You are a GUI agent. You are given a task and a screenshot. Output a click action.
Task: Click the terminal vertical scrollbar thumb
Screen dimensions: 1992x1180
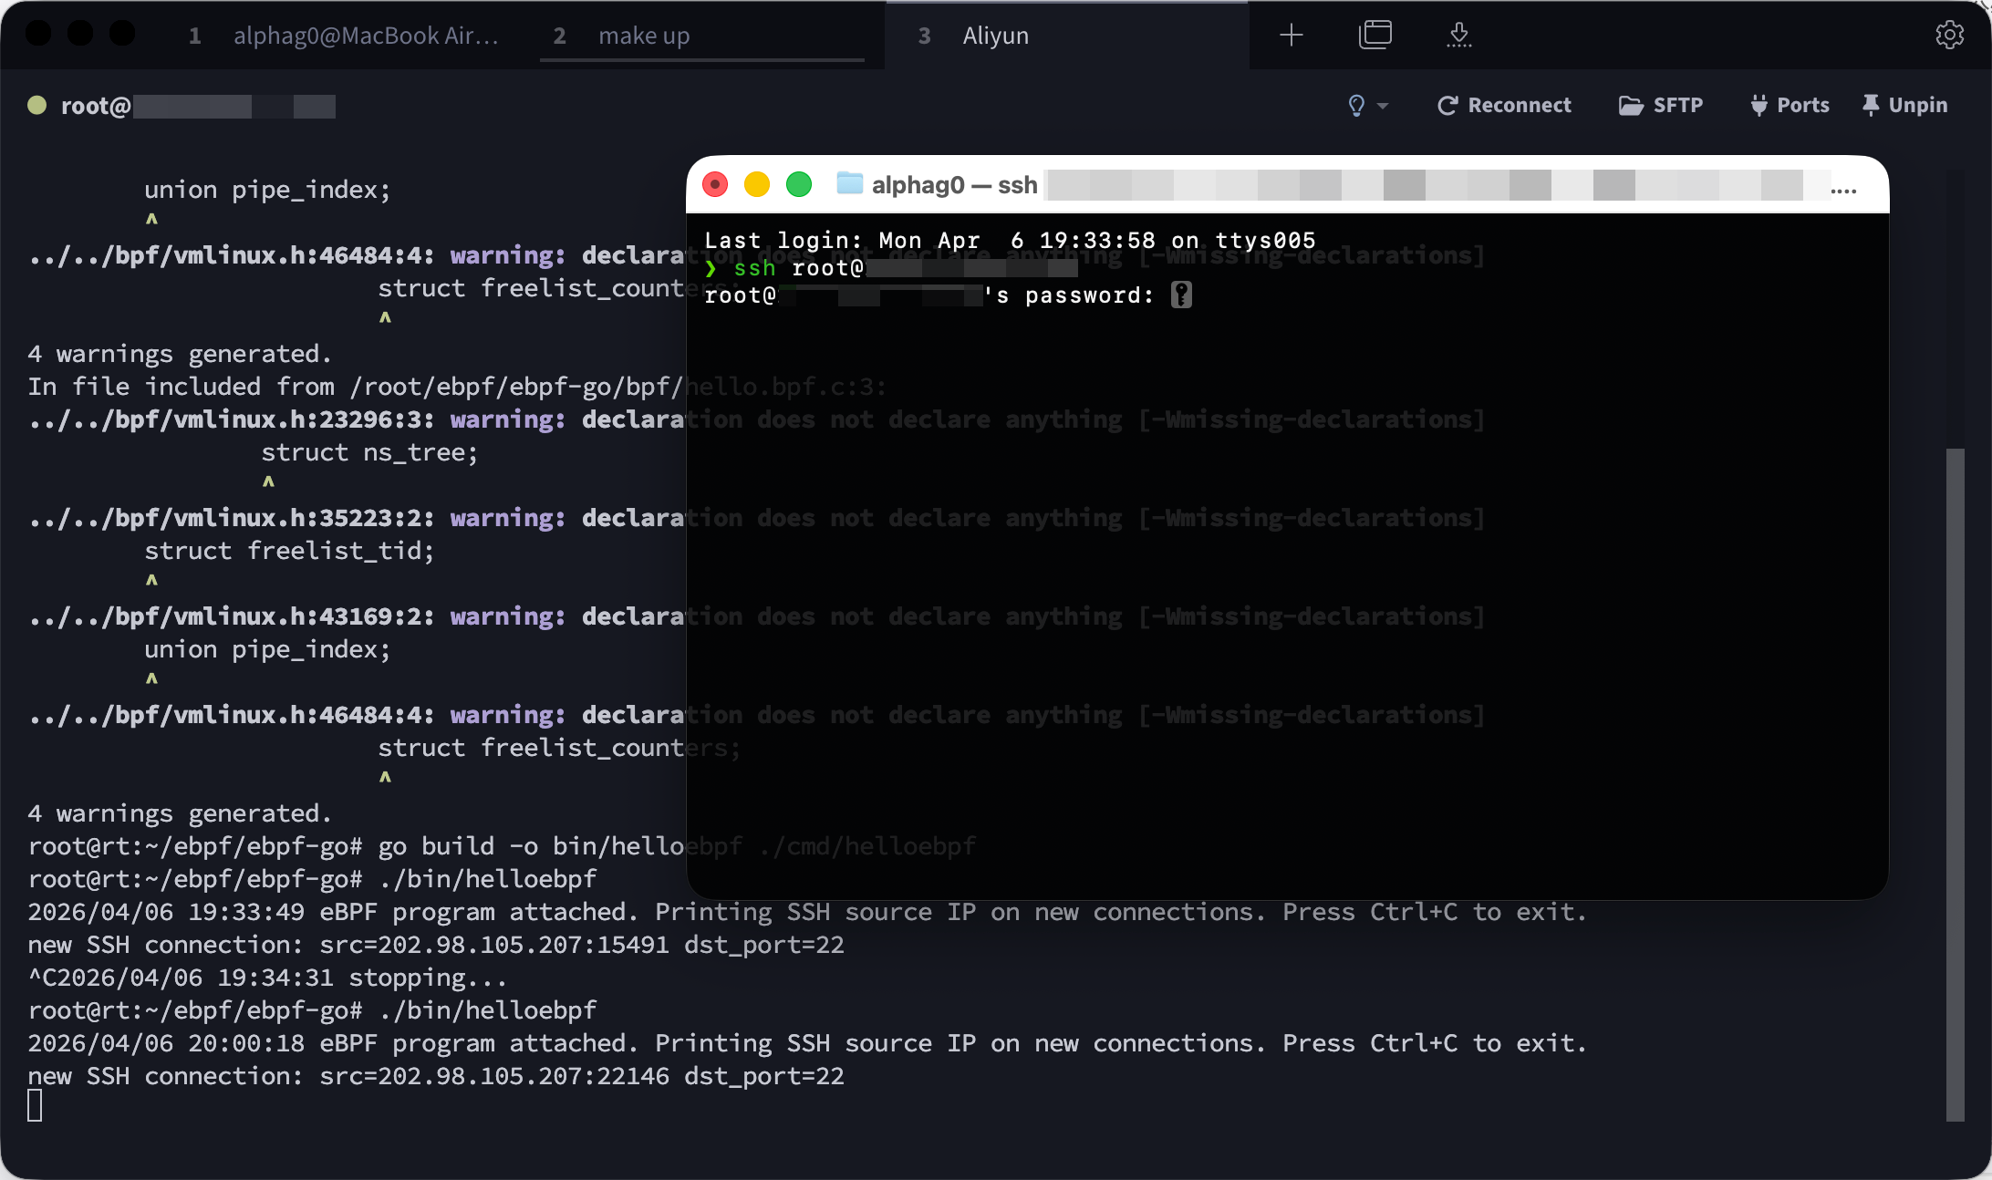[1955, 784]
